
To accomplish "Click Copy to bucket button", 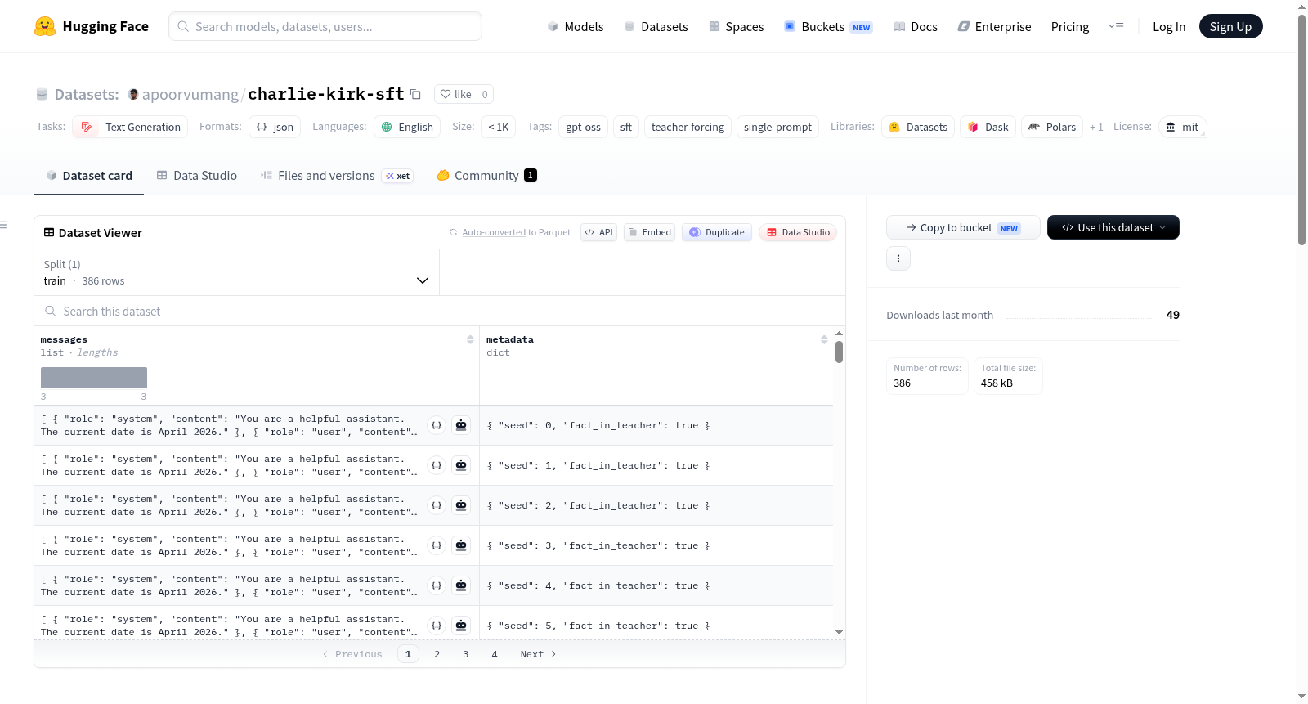I will [963, 227].
